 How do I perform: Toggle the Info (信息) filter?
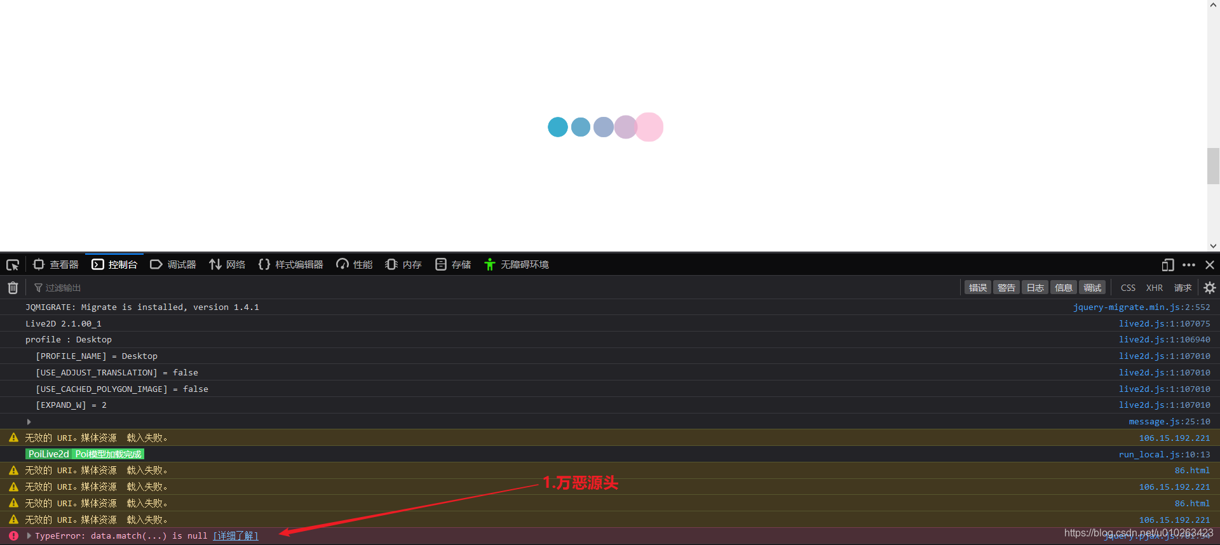point(1064,288)
